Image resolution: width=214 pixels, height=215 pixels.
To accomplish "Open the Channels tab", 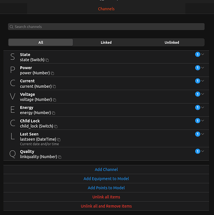I will coord(106,9).
